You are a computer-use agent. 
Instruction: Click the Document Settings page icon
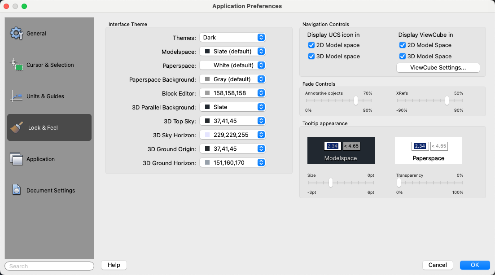[x=17, y=190]
